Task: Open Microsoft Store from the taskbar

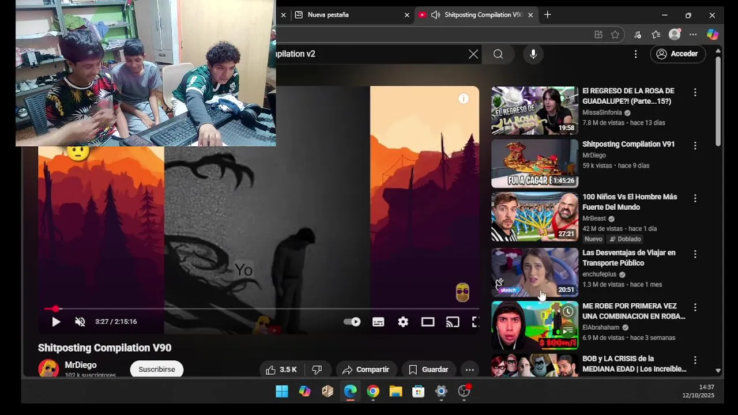Action: point(419,392)
